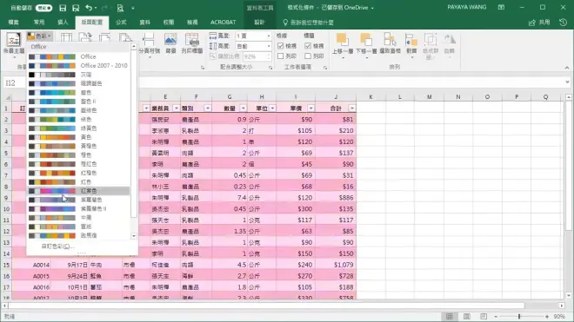
Task: Open the version history clock icon
Action: [x=564, y=23]
